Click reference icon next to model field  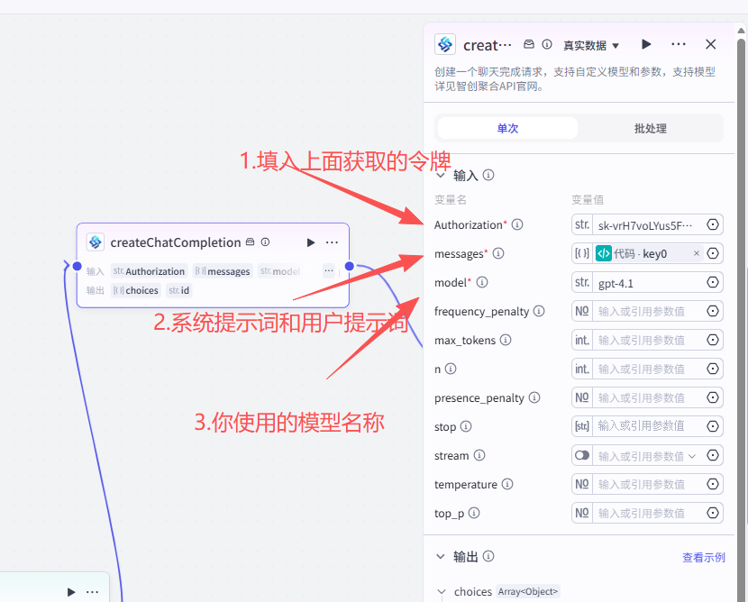[x=713, y=282]
